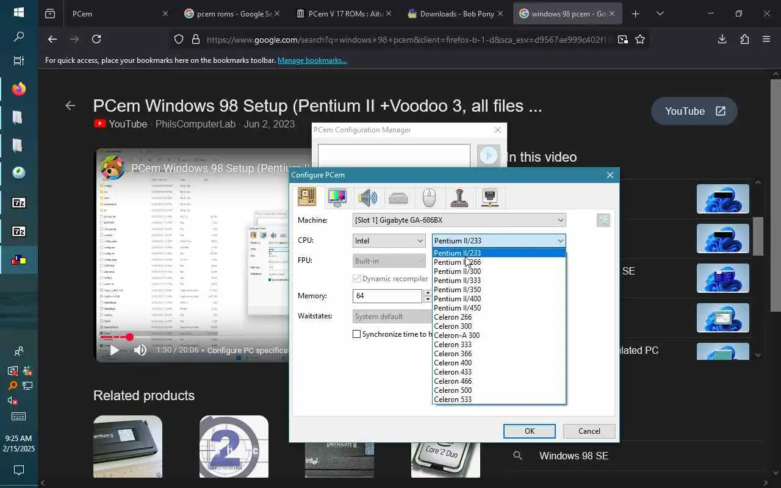The image size is (781, 488).
Task: Open Task View on the taskbar
Action: 19,61
